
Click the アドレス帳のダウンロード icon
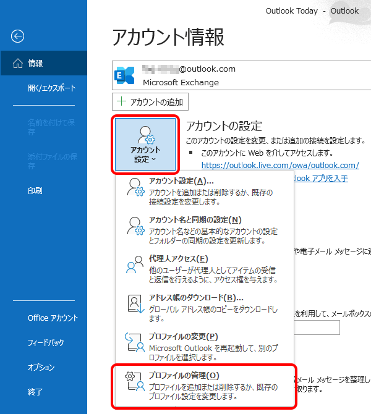(x=135, y=303)
